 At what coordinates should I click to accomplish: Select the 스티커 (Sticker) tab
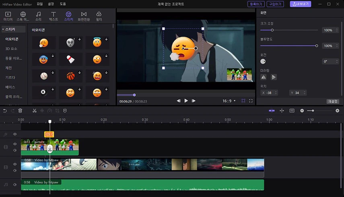(68, 16)
